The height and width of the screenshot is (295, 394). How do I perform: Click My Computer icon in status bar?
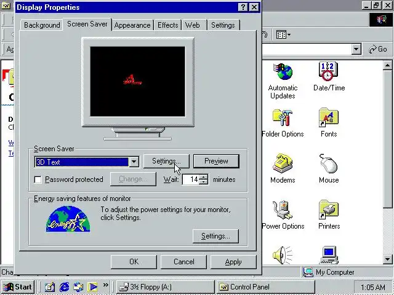click(308, 272)
